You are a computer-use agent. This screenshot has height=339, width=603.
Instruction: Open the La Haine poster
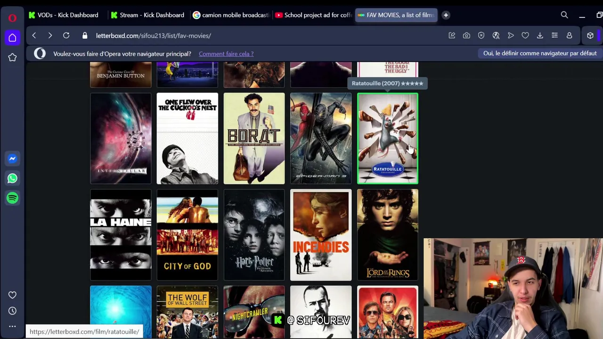121,235
